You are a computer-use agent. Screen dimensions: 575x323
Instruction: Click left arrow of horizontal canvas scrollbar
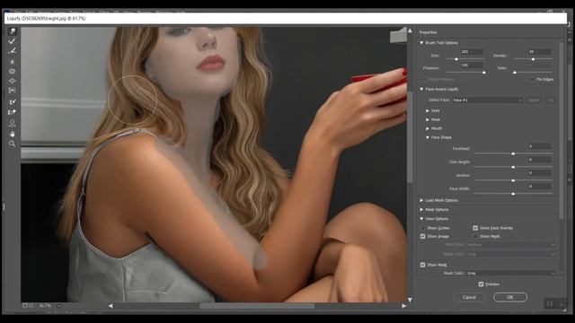click(x=111, y=306)
